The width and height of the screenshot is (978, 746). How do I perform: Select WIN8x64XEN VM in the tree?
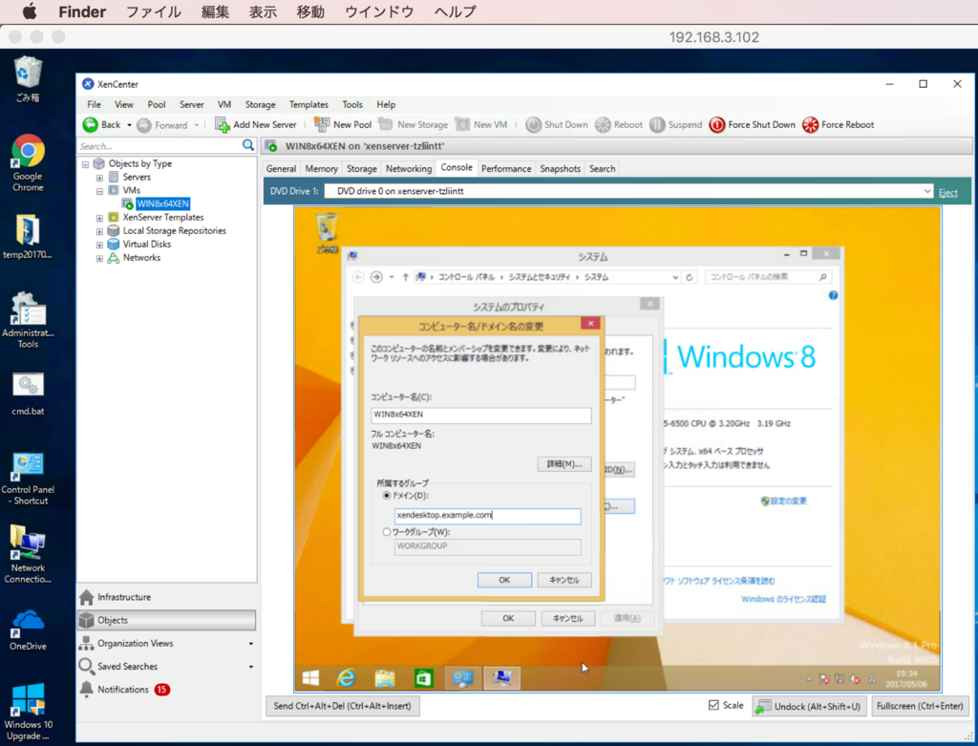pyautogui.click(x=162, y=204)
